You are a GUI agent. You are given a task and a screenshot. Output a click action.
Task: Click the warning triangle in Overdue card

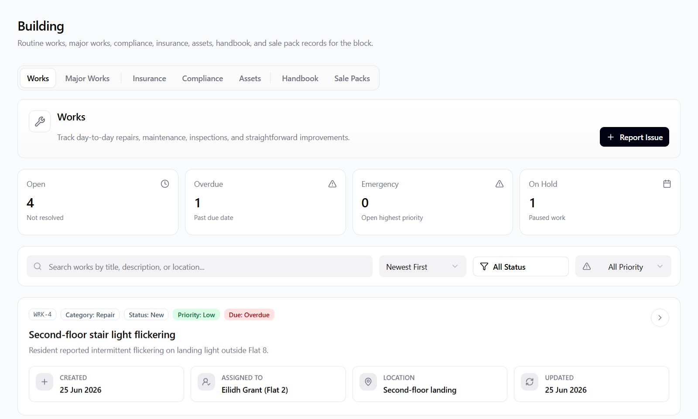332,184
